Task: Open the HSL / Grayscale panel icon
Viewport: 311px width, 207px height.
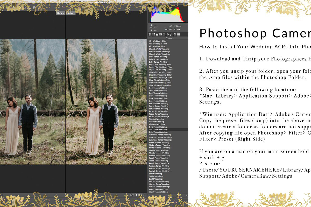Action: [160, 34]
